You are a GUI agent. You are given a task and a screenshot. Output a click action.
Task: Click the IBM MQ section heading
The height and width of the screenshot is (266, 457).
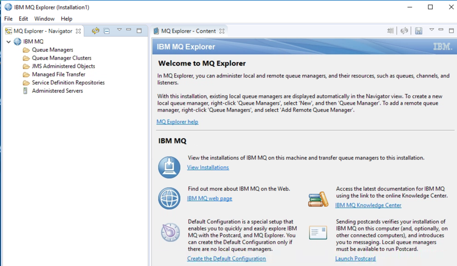[172, 141]
